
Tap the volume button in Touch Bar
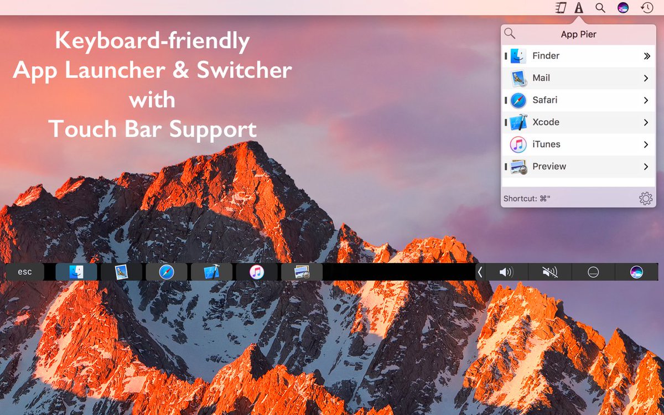point(506,272)
